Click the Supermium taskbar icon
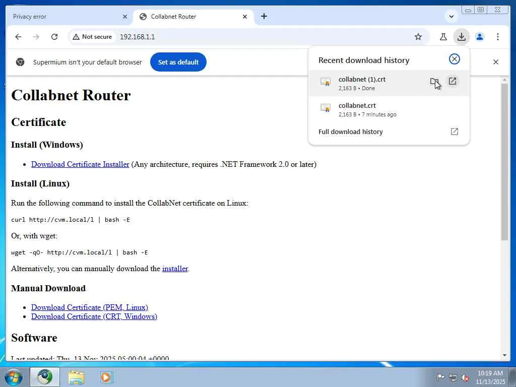 pos(45,377)
